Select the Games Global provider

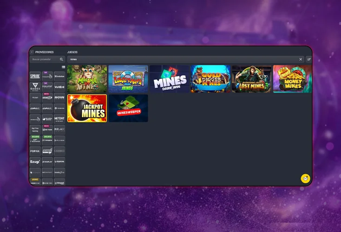[35, 87]
